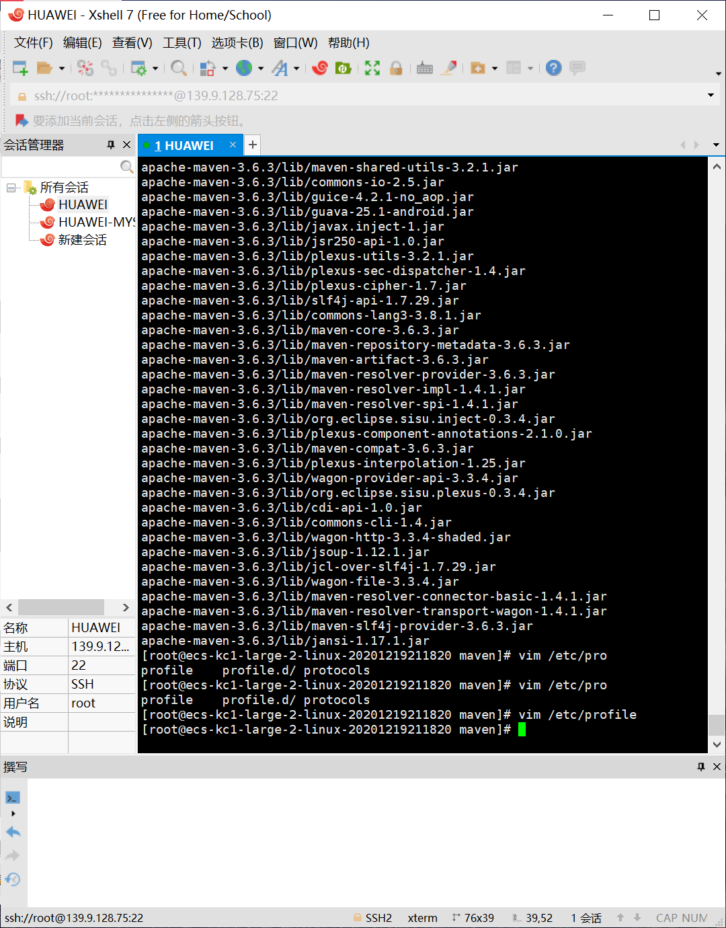Expand the globe encoding dropdown arrow
This screenshot has height=928, width=726.
coord(261,69)
